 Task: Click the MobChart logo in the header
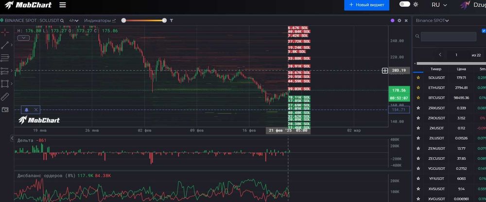(x=28, y=5)
